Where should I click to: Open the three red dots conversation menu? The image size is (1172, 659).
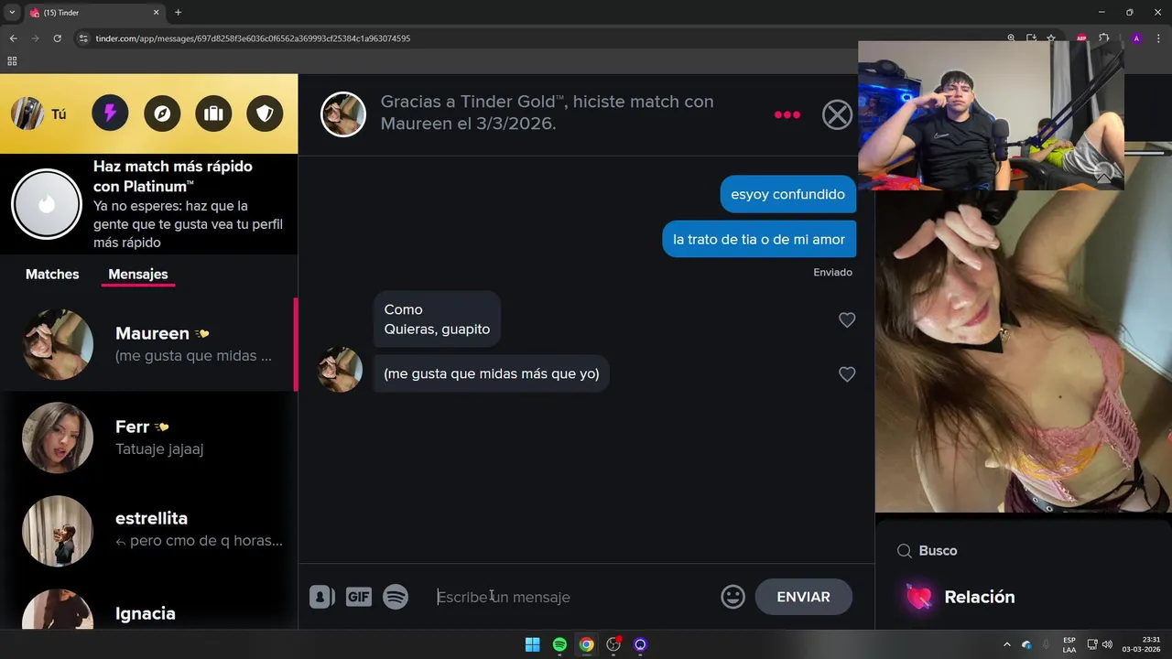[787, 114]
